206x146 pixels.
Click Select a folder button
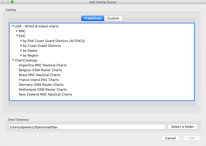point(183,127)
